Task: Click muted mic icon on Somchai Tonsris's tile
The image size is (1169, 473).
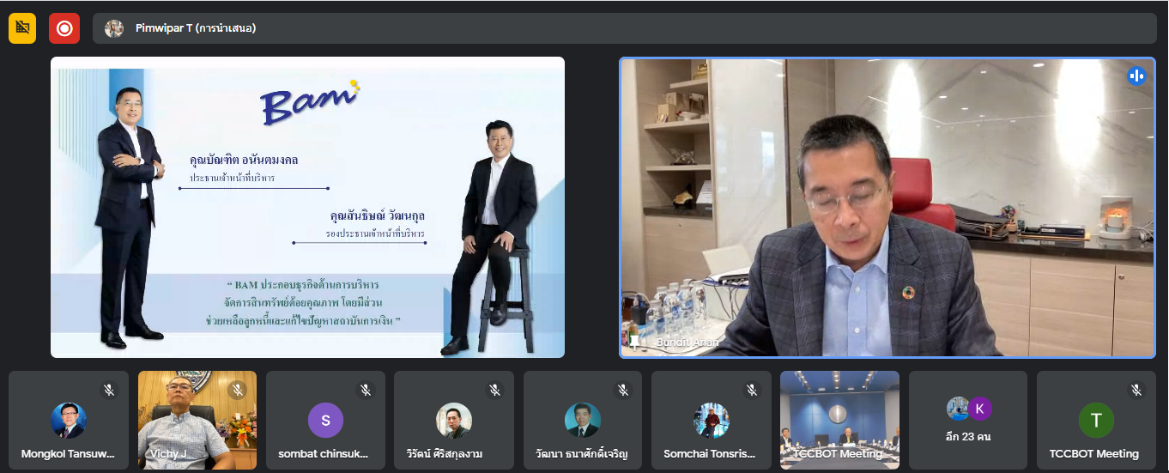Action: [x=751, y=391]
